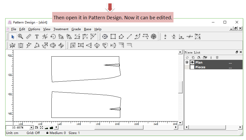Choose the text T tool

click(37, 36)
